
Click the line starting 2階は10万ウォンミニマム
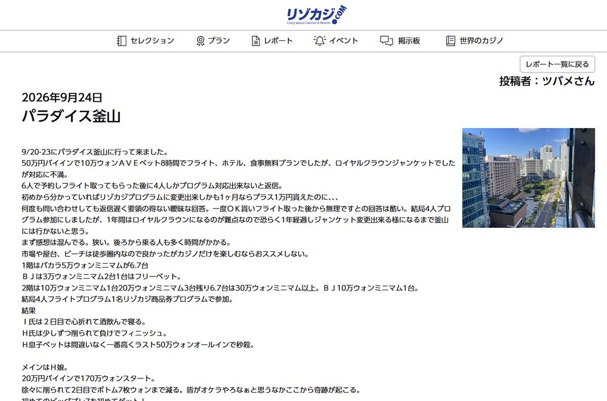click(x=220, y=288)
